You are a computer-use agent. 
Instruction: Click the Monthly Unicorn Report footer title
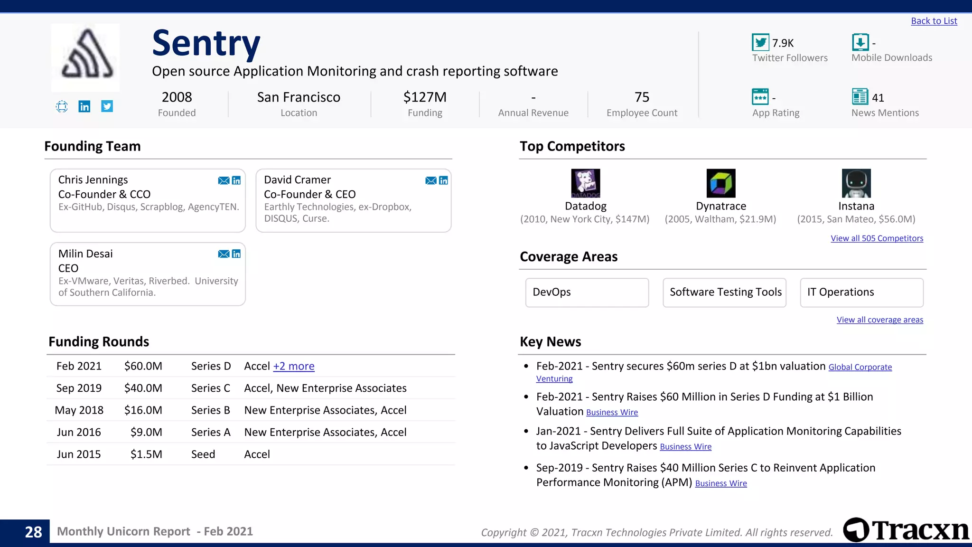point(155,531)
